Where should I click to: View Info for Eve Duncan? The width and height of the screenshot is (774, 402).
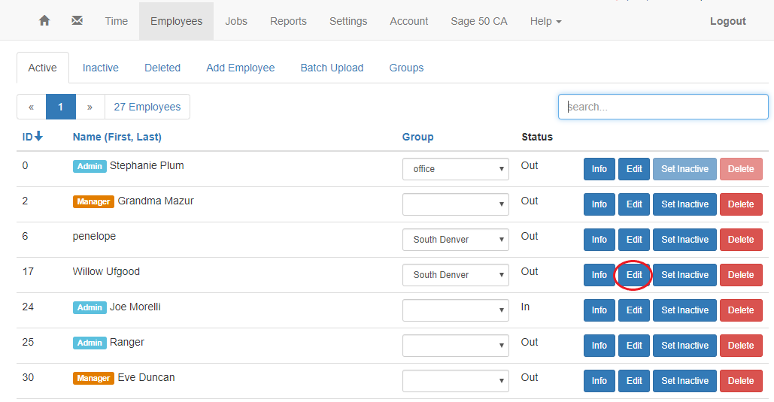[599, 381]
